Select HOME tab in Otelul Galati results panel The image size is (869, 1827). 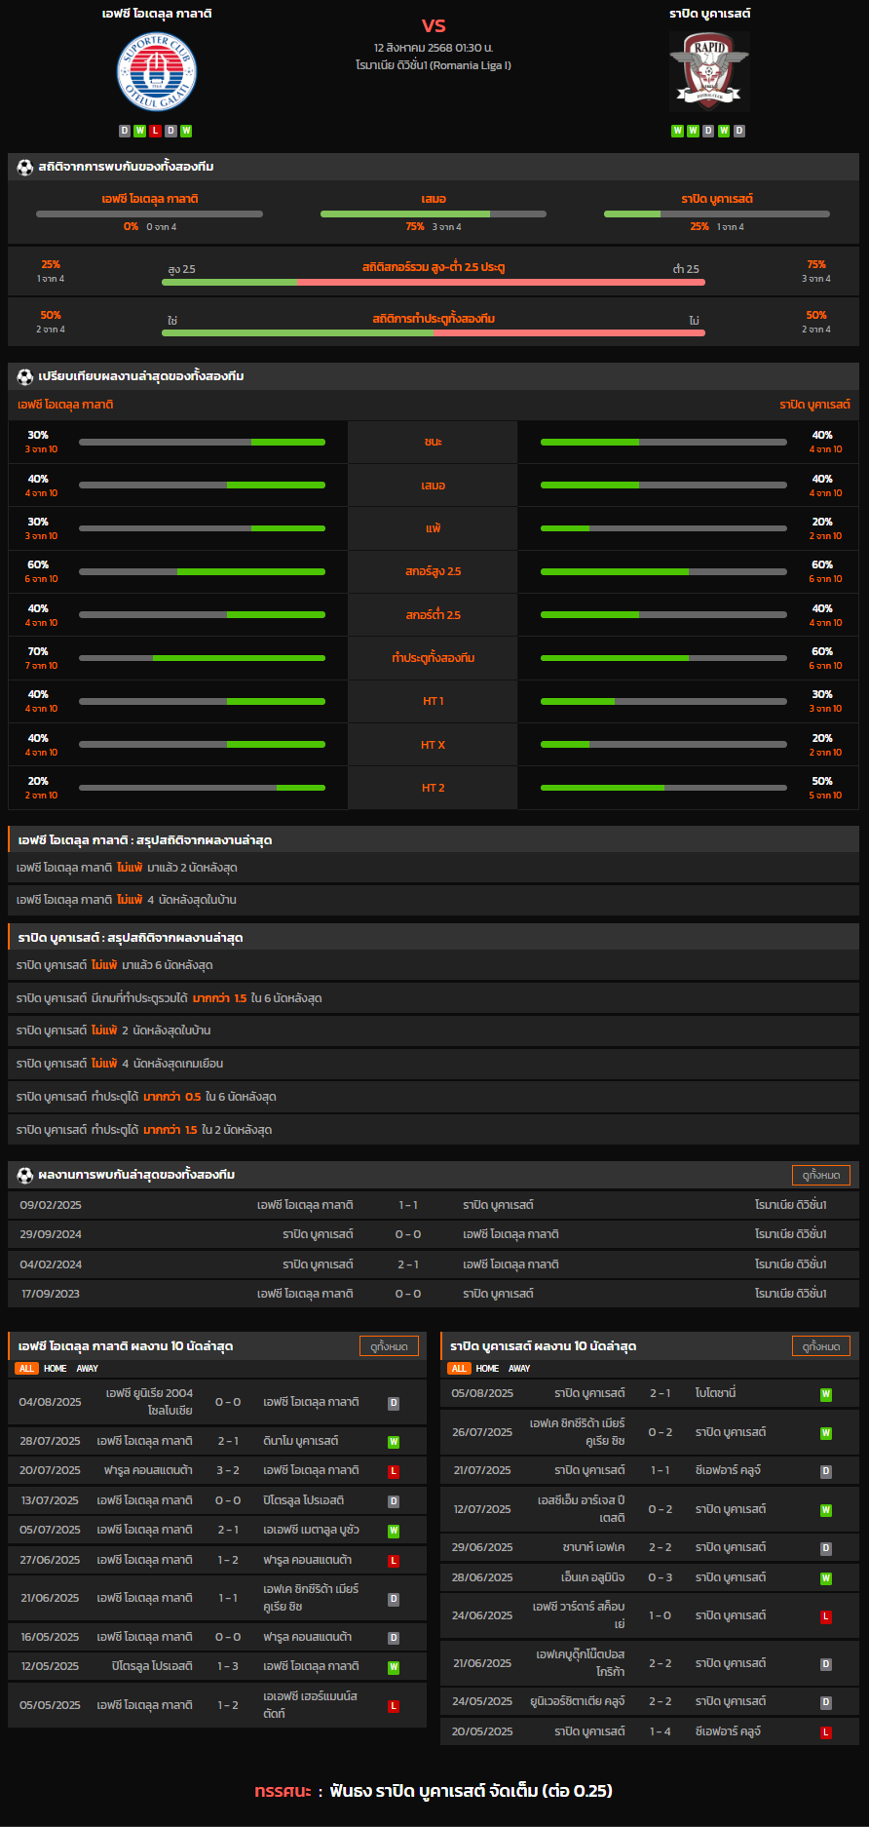(56, 1369)
